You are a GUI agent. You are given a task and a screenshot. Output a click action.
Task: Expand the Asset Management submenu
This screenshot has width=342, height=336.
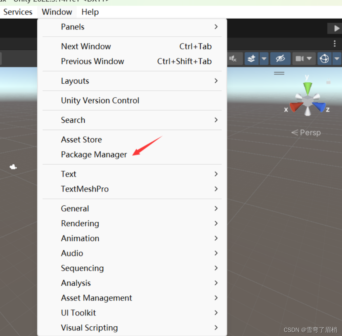(132, 298)
